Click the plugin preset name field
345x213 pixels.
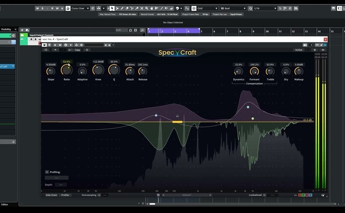(94, 45)
